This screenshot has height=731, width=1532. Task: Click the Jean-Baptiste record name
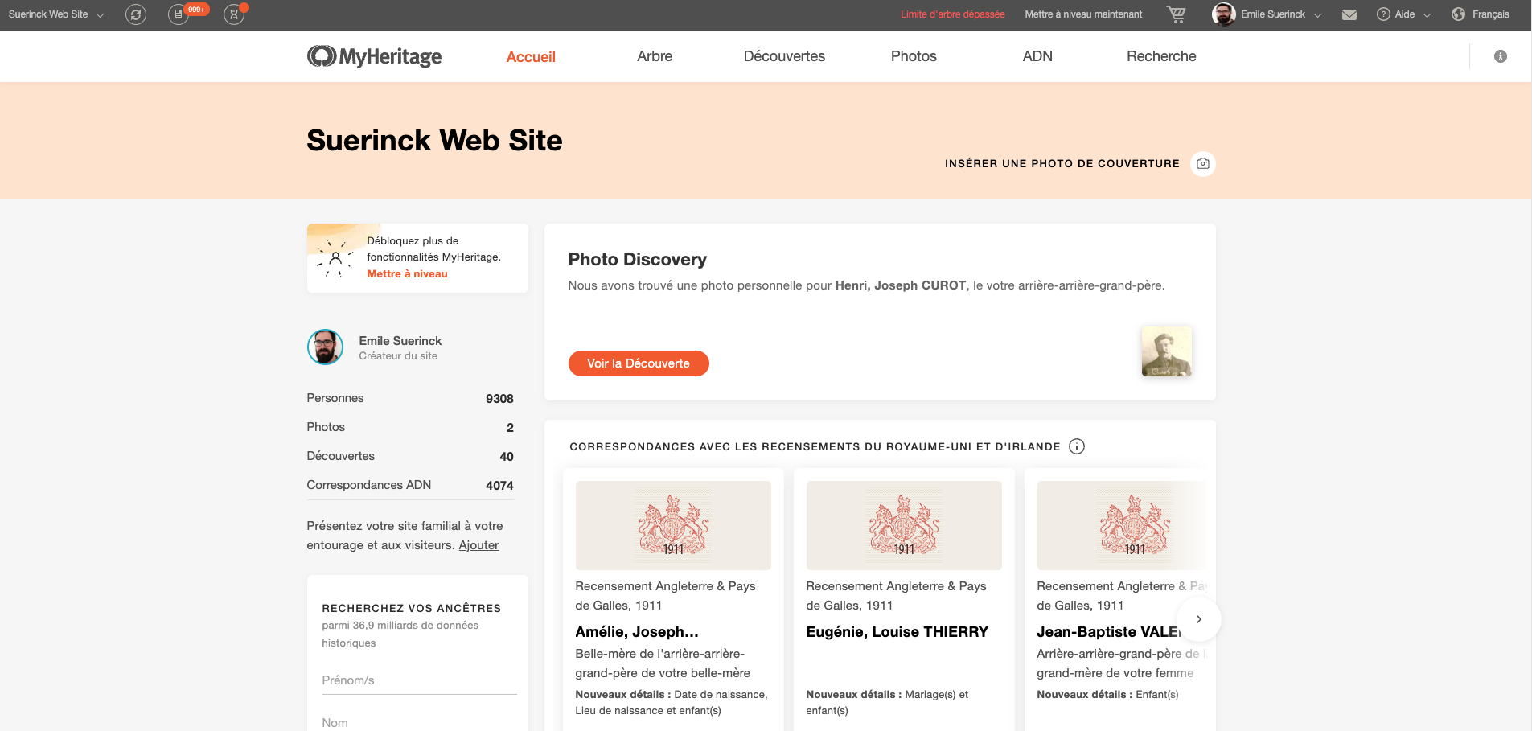point(1109,632)
